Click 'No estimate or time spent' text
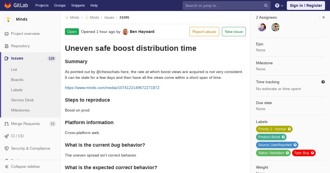Viewport: 330px width, 173px height. pyautogui.click(x=278, y=89)
